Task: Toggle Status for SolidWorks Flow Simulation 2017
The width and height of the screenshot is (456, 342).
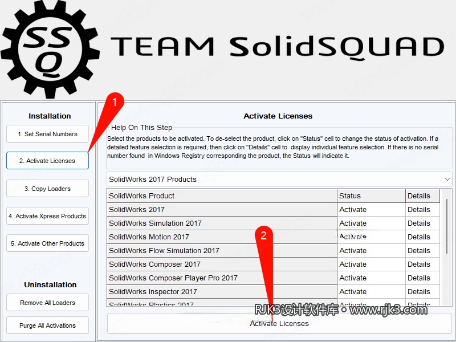Action: 371,250
